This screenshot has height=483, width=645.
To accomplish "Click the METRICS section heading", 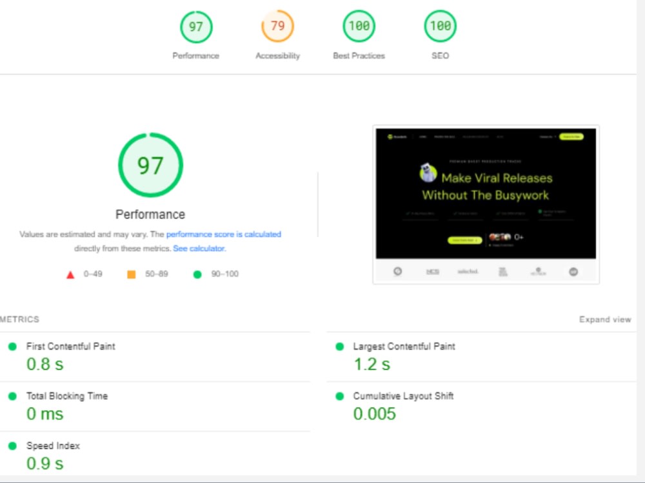I will click(19, 319).
